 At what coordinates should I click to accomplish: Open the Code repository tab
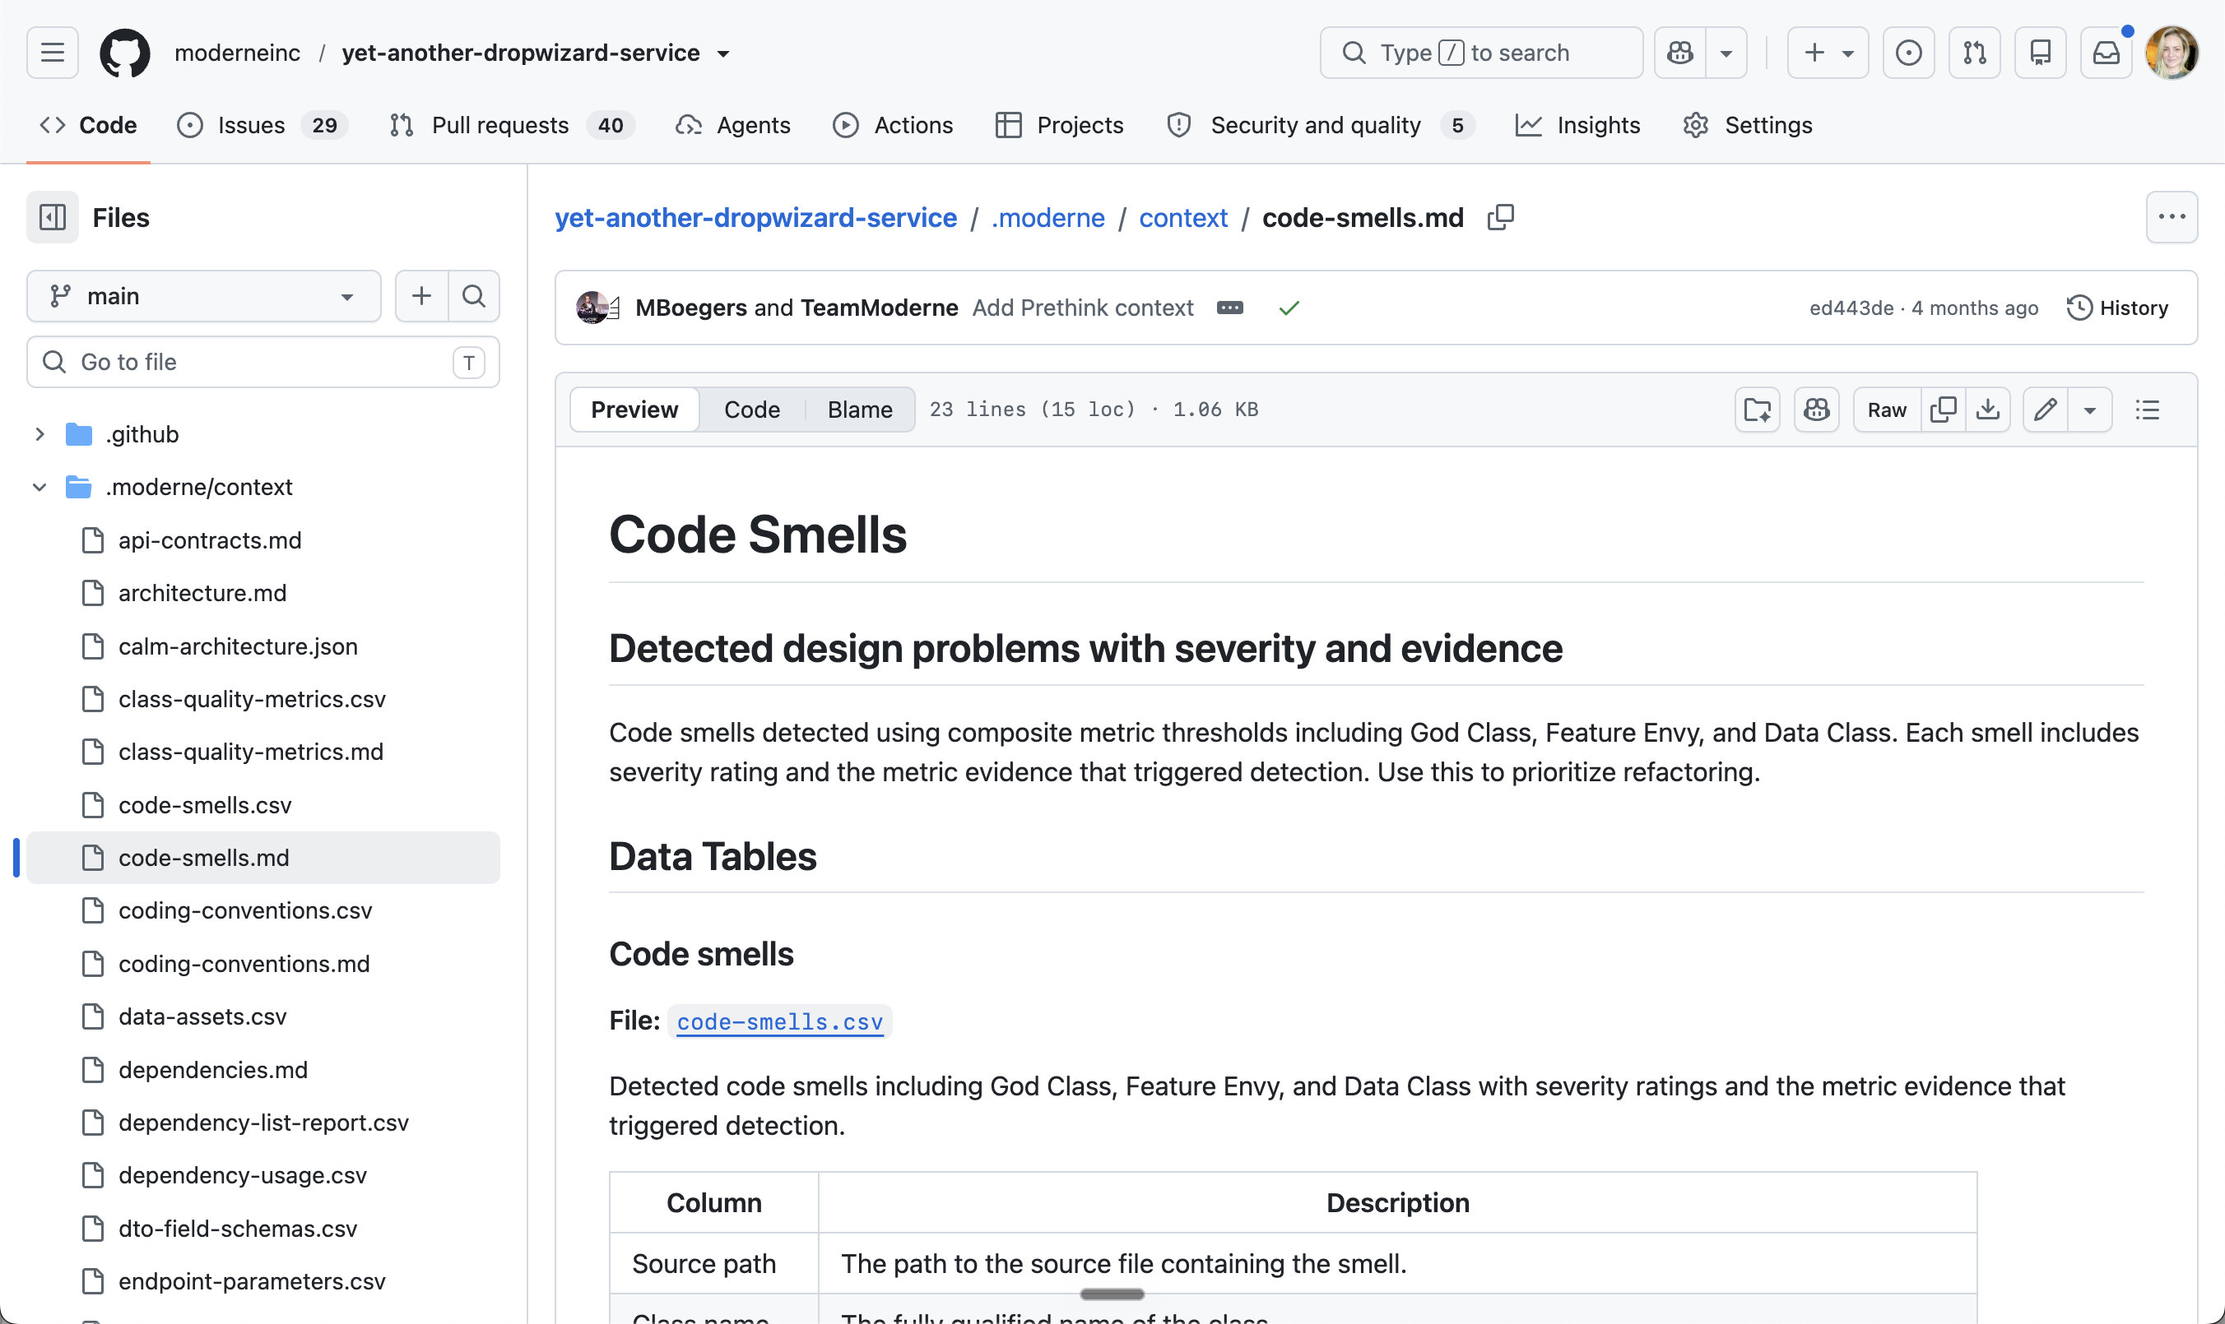(x=88, y=125)
